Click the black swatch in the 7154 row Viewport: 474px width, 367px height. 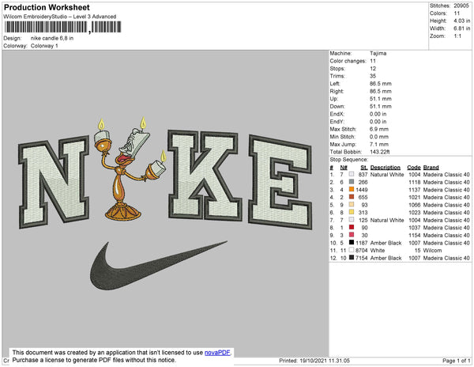point(352,258)
